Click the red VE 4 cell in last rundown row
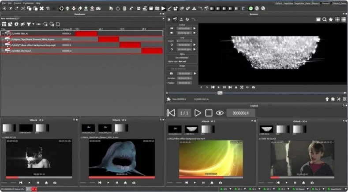The image size is (348, 192). (x=152, y=51)
